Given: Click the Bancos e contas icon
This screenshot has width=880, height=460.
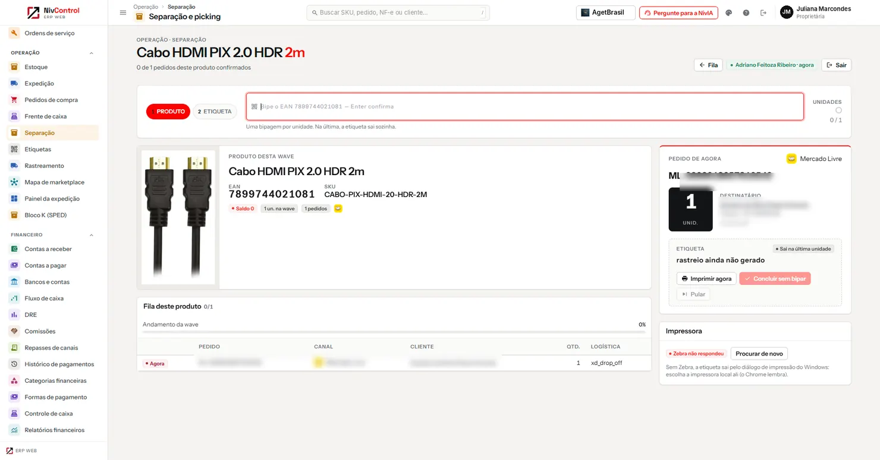Looking at the screenshot, I should click(14, 282).
